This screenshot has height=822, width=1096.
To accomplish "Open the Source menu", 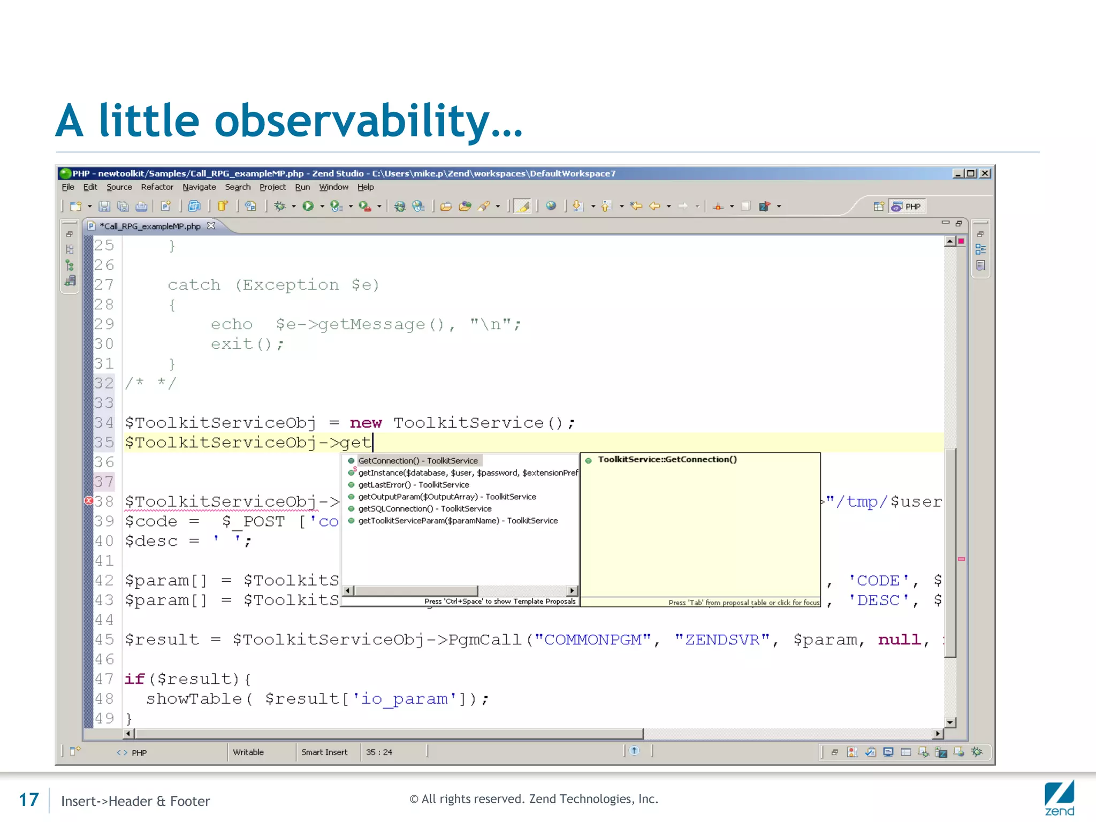I will pos(119,187).
